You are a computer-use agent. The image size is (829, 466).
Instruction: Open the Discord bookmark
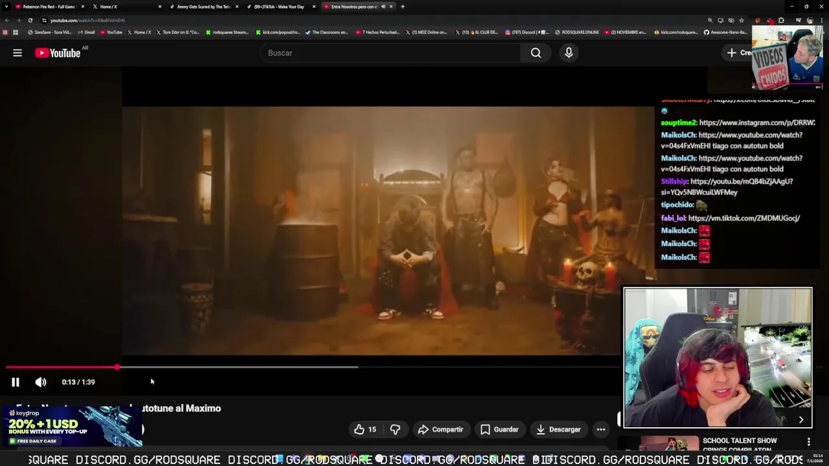[527, 32]
